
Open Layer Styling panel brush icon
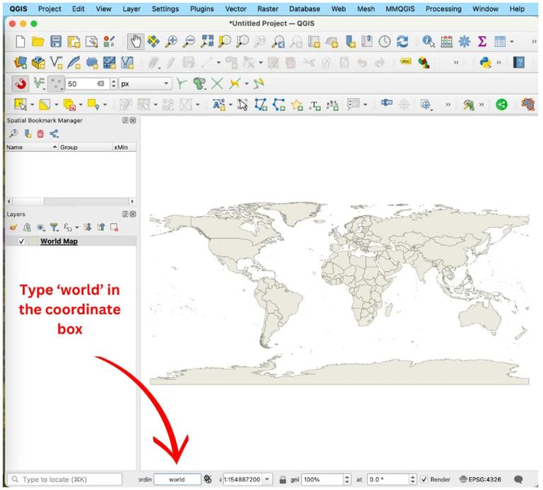tap(13, 227)
